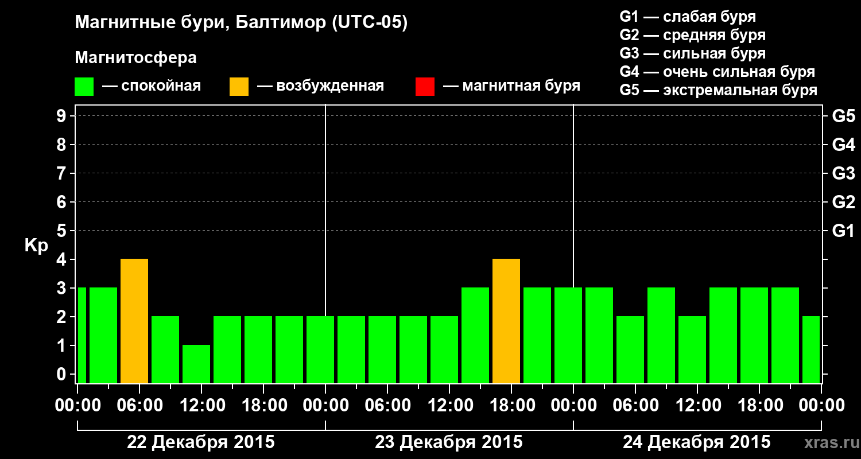Click the '22 Декабря 2015' date label
The image size is (861, 459).
[x=201, y=442]
